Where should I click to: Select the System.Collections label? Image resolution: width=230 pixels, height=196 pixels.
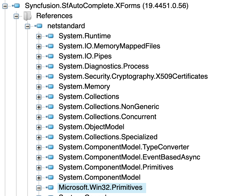(89, 97)
